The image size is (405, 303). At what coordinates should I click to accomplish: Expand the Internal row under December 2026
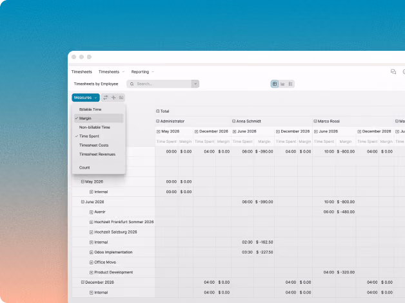[91, 293]
